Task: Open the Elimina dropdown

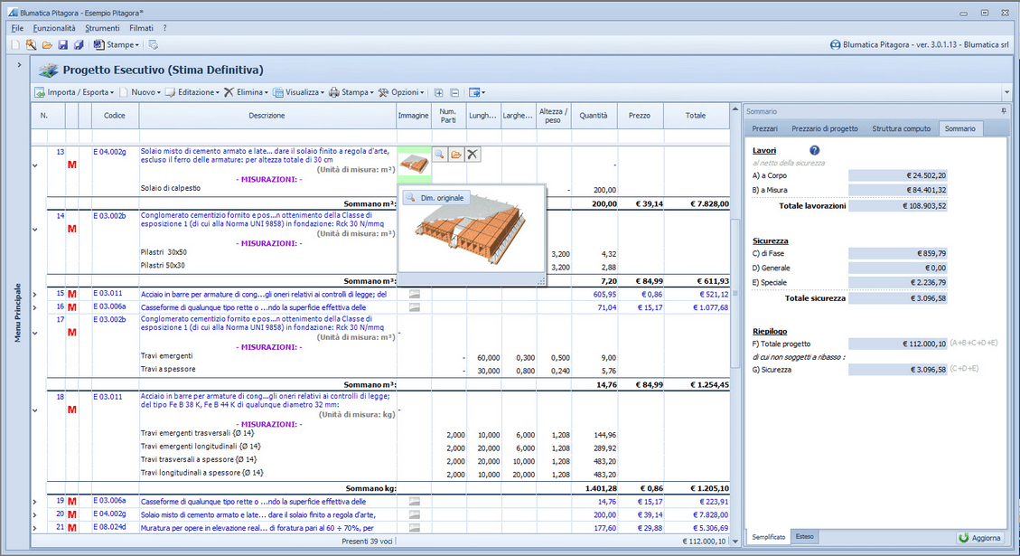Action: coord(246,92)
